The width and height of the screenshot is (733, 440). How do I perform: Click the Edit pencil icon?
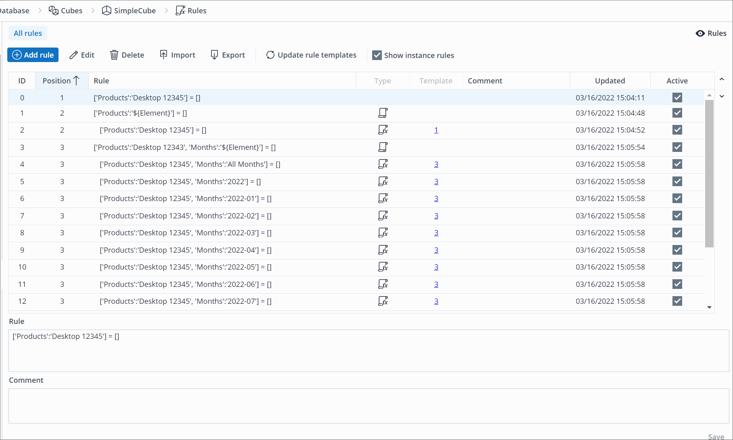[x=73, y=55]
